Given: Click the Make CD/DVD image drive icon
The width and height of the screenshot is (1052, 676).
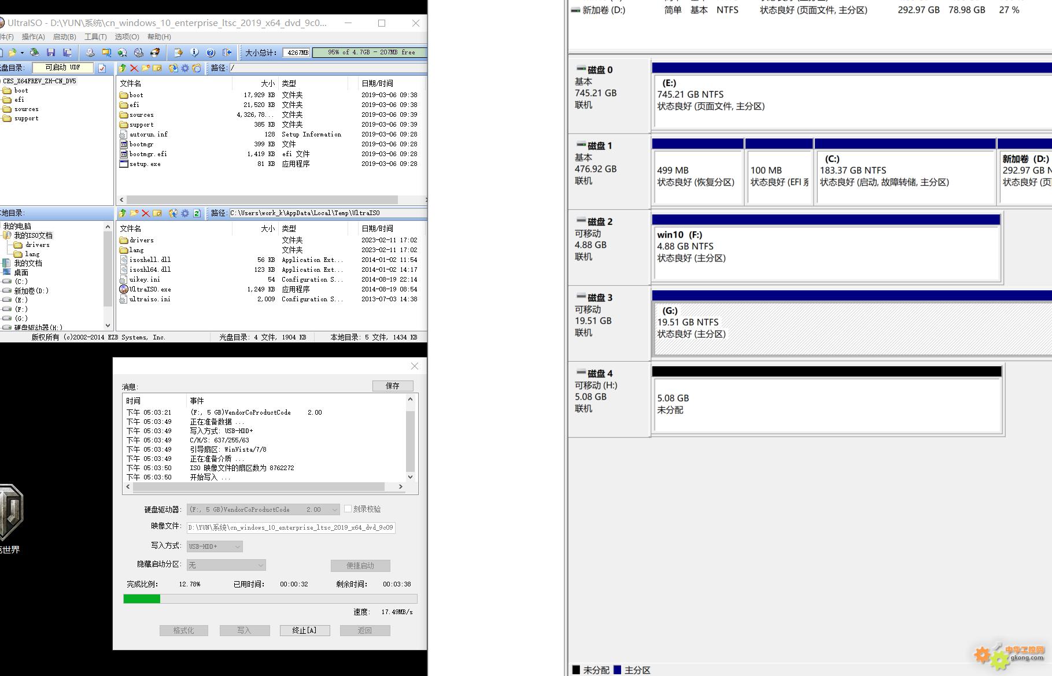Looking at the screenshot, I should [90, 53].
